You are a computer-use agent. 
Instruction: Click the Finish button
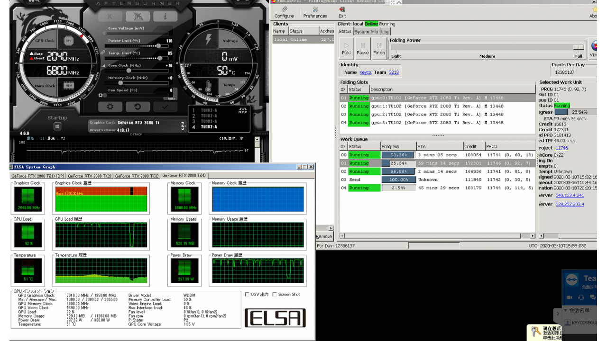point(379,49)
